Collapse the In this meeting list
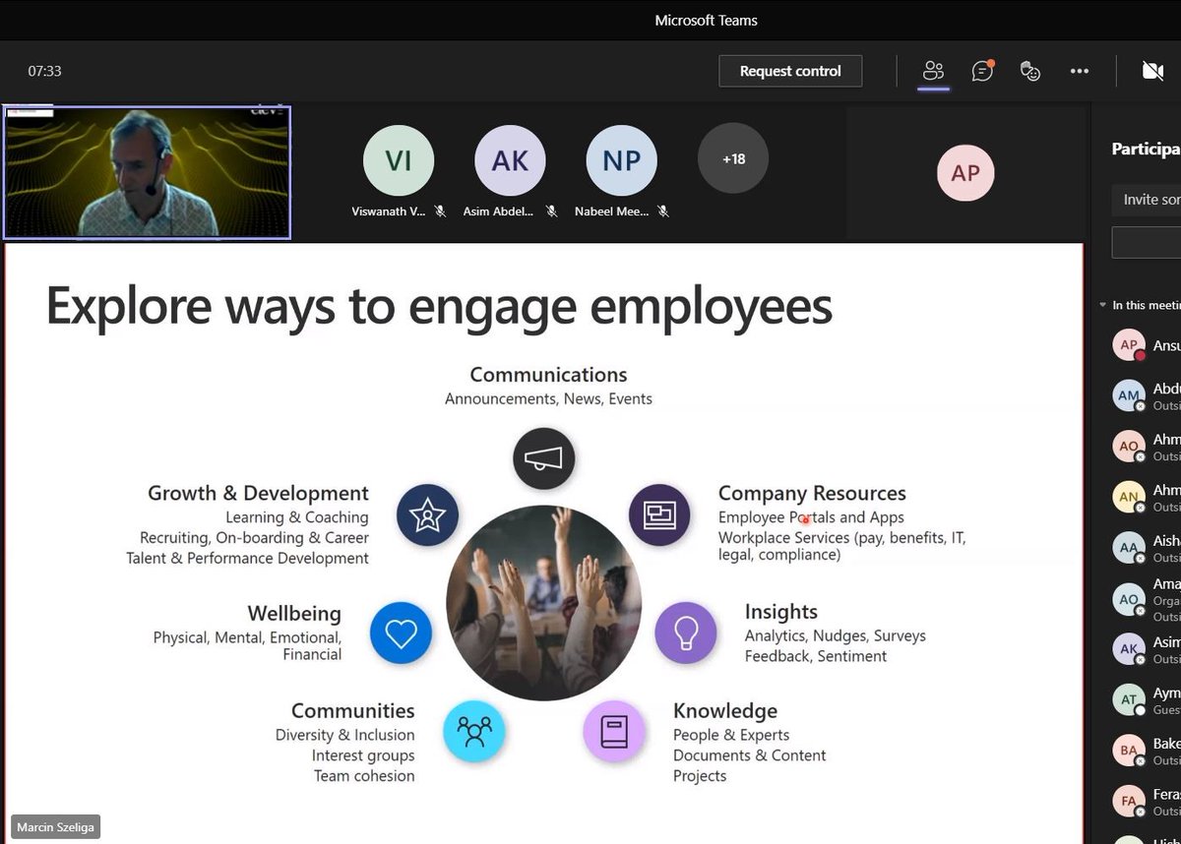The image size is (1181, 844). pos(1103,306)
